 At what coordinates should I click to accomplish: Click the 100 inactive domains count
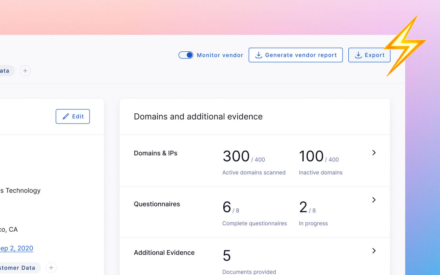point(311,156)
